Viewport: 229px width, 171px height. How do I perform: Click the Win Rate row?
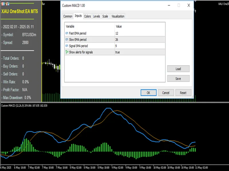click(x=15, y=82)
